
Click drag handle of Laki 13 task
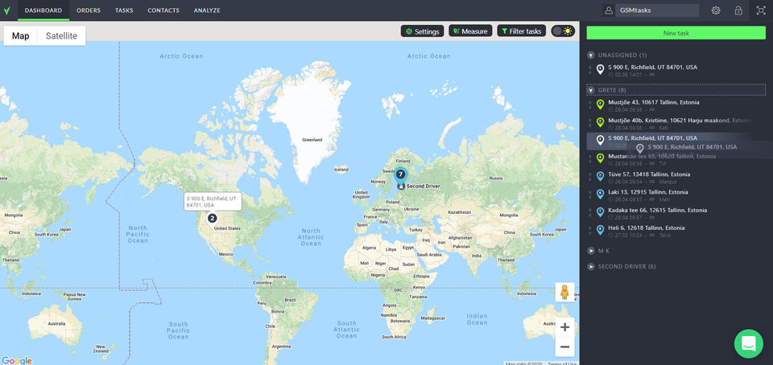tap(589, 195)
